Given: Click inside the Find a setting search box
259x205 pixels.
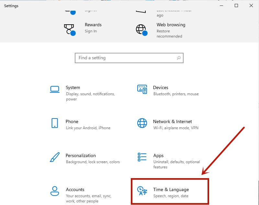Looking at the screenshot, I should [x=123, y=58].
